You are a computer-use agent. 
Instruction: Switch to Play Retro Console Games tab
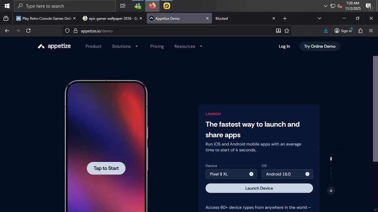pos(46,18)
